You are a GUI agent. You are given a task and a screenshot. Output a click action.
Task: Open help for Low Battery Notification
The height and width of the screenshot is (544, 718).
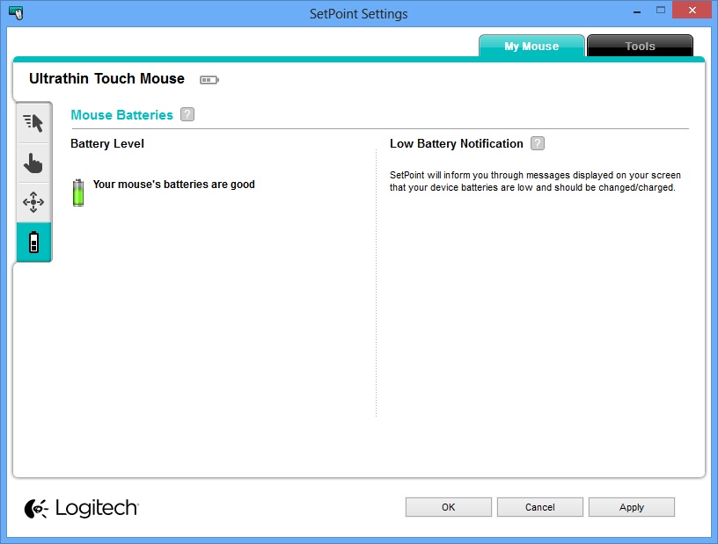538,143
